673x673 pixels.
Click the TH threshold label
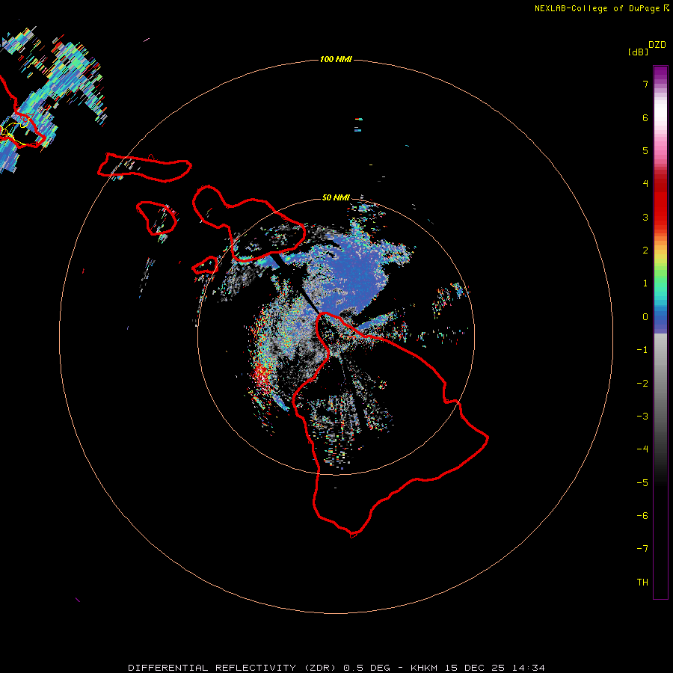click(642, 583)
